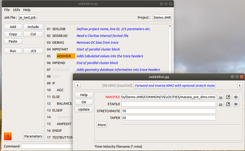Click the Cut button

pyautogui.click(x=33, y=34)
